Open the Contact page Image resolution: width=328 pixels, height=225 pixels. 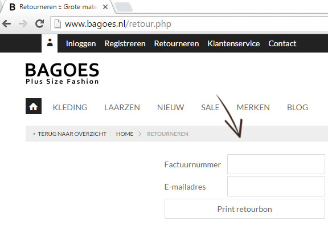(x=282, y=43)
